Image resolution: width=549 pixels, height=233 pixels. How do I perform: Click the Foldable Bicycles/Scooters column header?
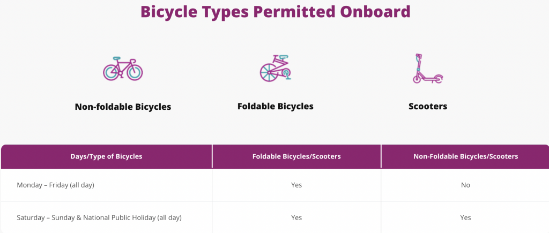click(x=296, y=156)
